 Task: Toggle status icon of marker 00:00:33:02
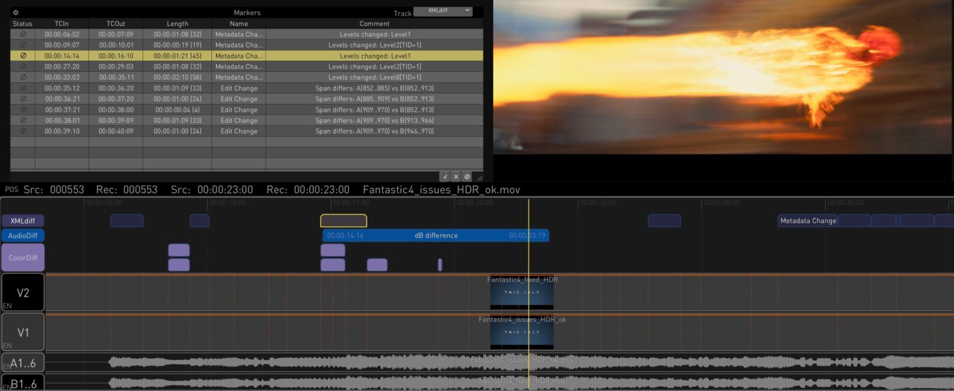tap(22, 78)
